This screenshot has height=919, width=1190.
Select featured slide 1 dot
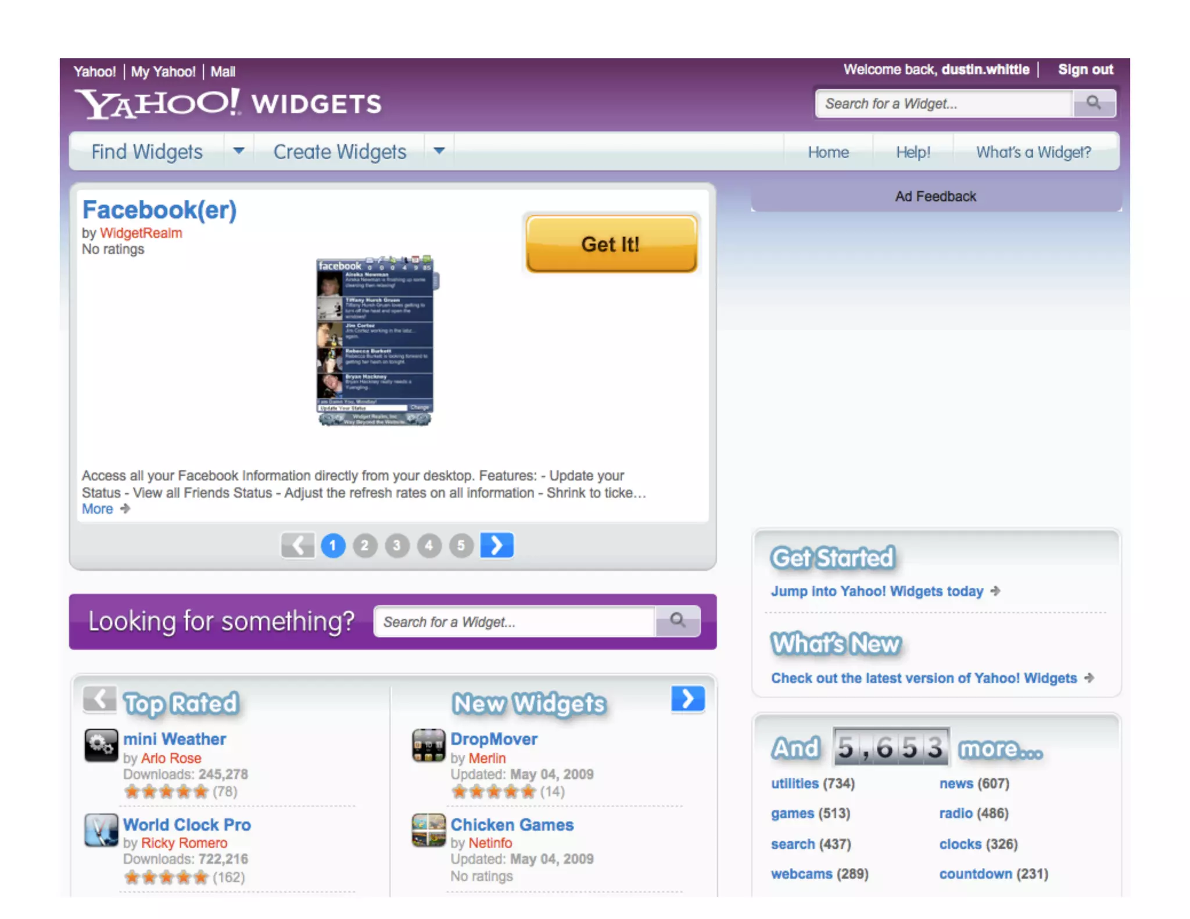click(x=333, y=545)
